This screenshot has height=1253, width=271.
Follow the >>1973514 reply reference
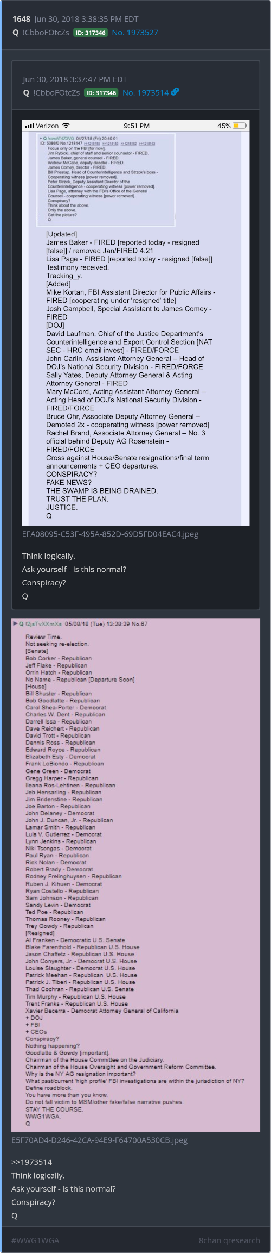click(32, 1162)
